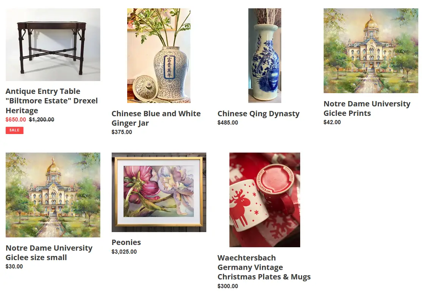
Task: Click the $3,025.00 Peonies price
Action: click(x=124, y=252)
